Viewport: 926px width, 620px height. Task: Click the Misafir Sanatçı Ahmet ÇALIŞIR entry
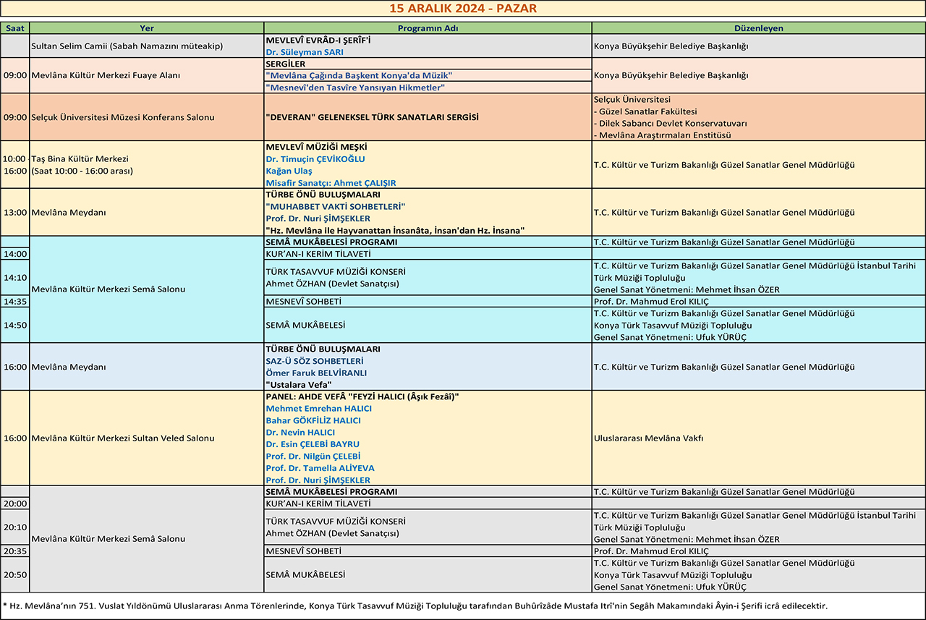point(331,183)
